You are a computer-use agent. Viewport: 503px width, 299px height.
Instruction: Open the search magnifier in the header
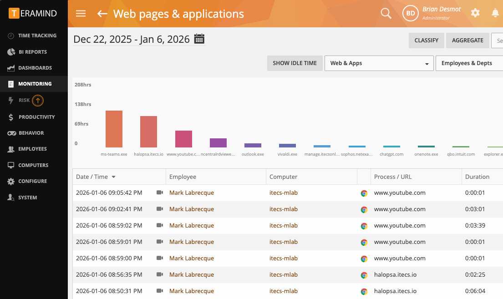(386, 13)
